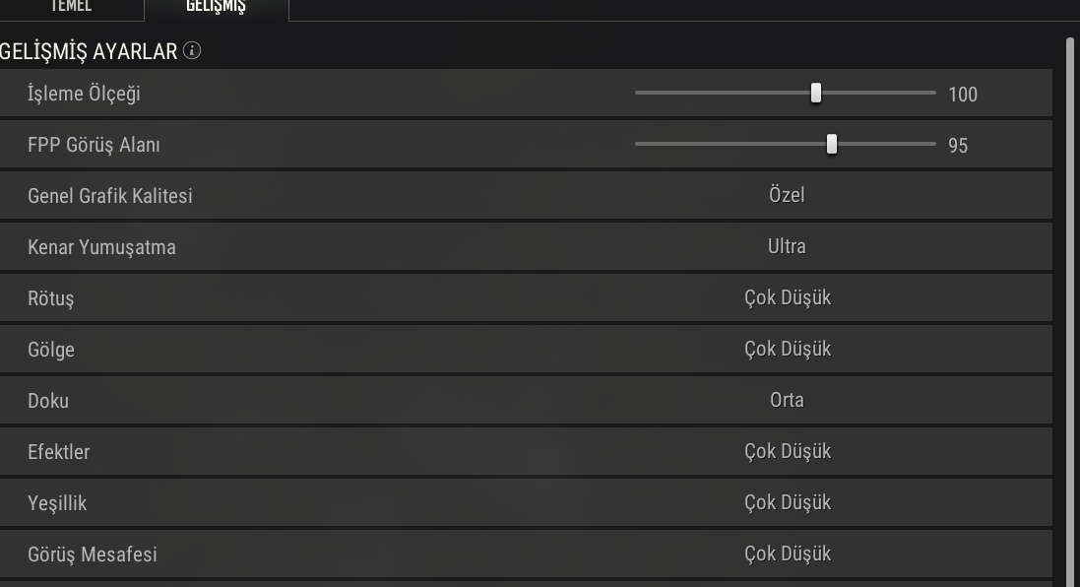Click the Gelişmiş Ayarlar section heading

[x=89, y=51]
